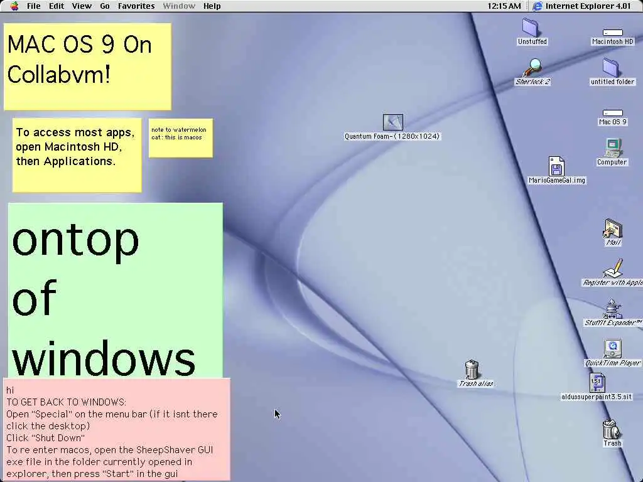Screen dimensions: 643x482
Task: Select the Mac OS 9 disk icon
Action: [613, 113]
